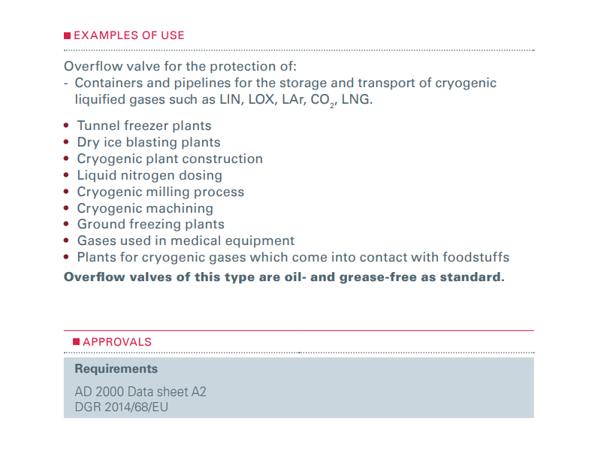Click the bold oil- and grease-free statement
The width and height of the screenshot is (601, 451).
pyautogui.click(x=284, y=277)
